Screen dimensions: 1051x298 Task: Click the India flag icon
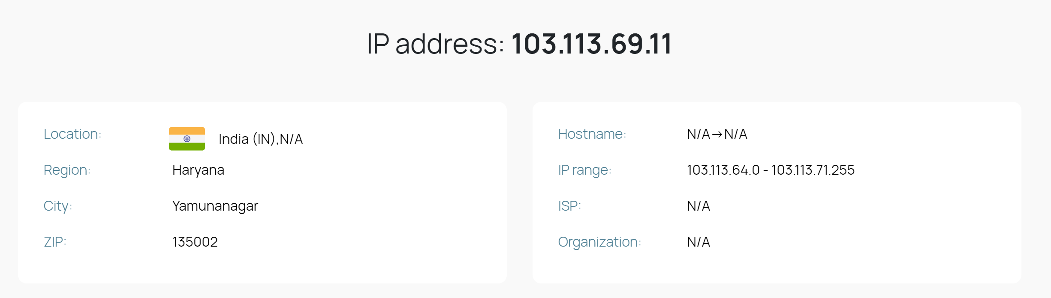187,139
